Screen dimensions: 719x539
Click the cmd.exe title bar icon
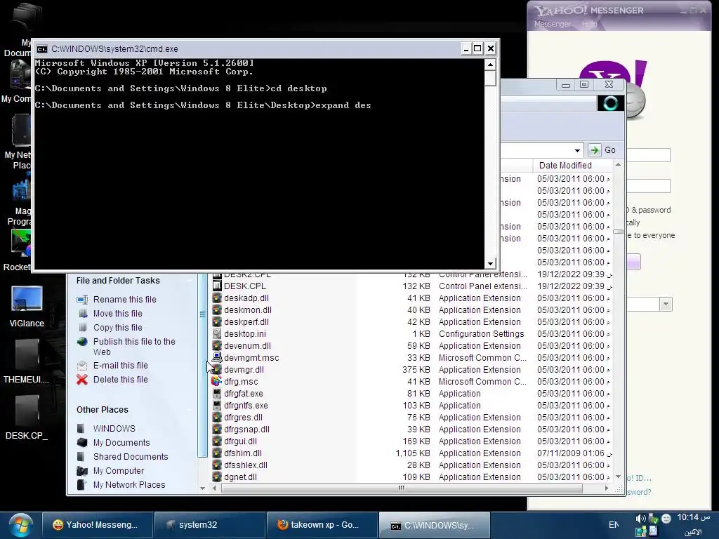[x=42, y=49]
